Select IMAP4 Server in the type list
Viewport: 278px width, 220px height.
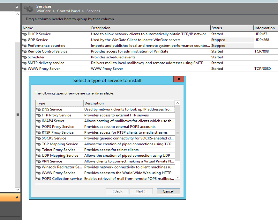tap(105, 121)
